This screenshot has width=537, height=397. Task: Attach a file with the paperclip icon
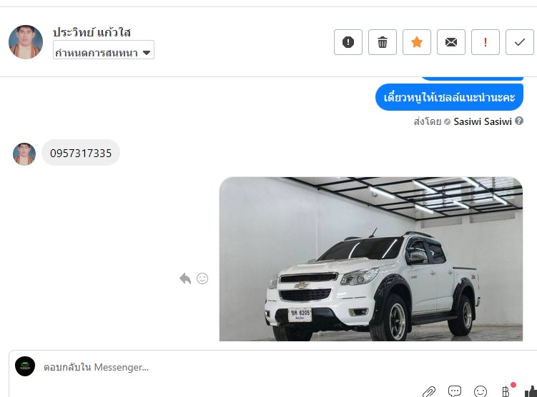click(x=429, y=391)
